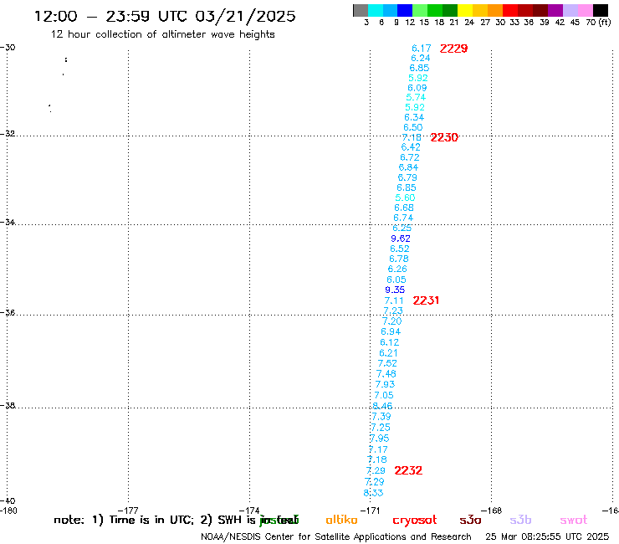Viewport: 619px width, 544px height.
Task: Click the -177 longitude axis label
Action: tap(128, 511)
